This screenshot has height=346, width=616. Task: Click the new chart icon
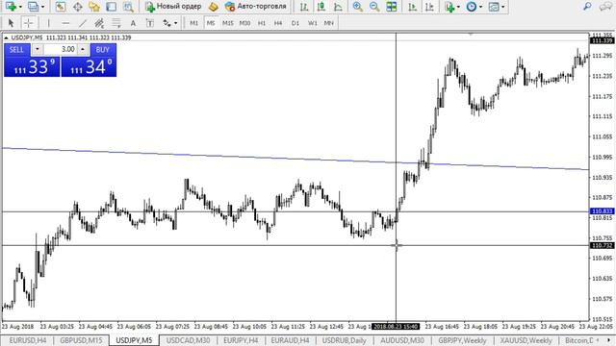(x=11, y=7)
